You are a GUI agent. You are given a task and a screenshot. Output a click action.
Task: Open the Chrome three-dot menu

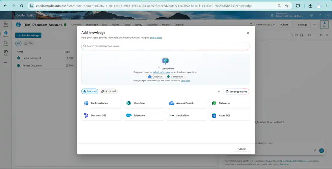pyautogui.click(x=327, y=6)
